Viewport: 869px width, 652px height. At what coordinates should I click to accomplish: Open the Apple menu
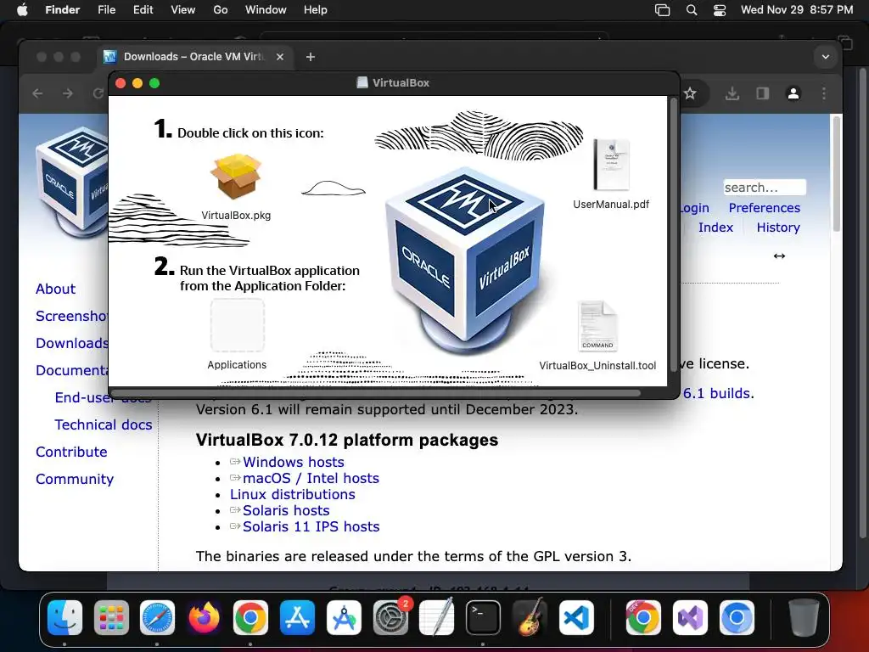(22, 10)
